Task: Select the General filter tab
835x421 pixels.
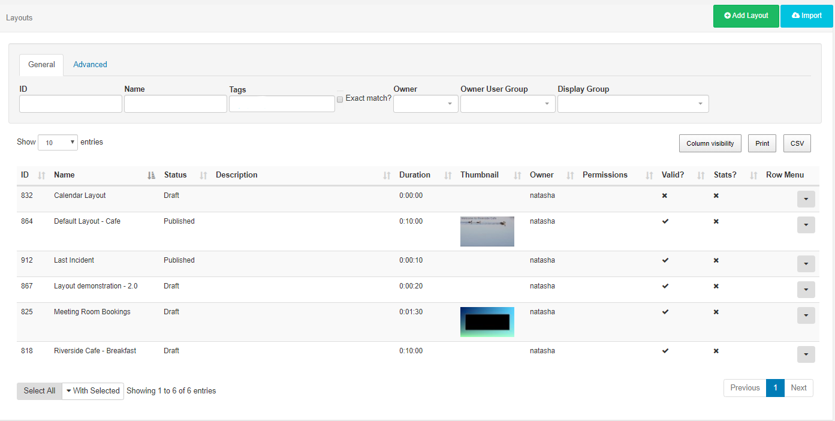Action: click(41, 65)
